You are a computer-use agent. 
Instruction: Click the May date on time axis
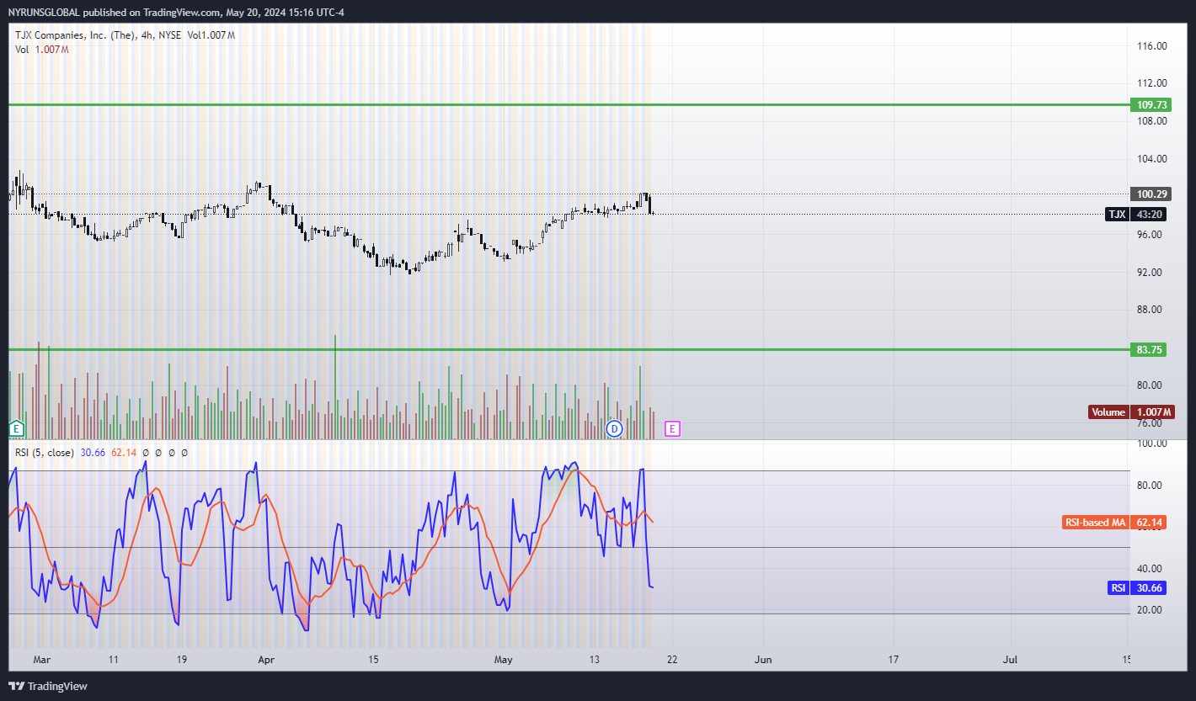pyautogui.click(x=504, y=660)
